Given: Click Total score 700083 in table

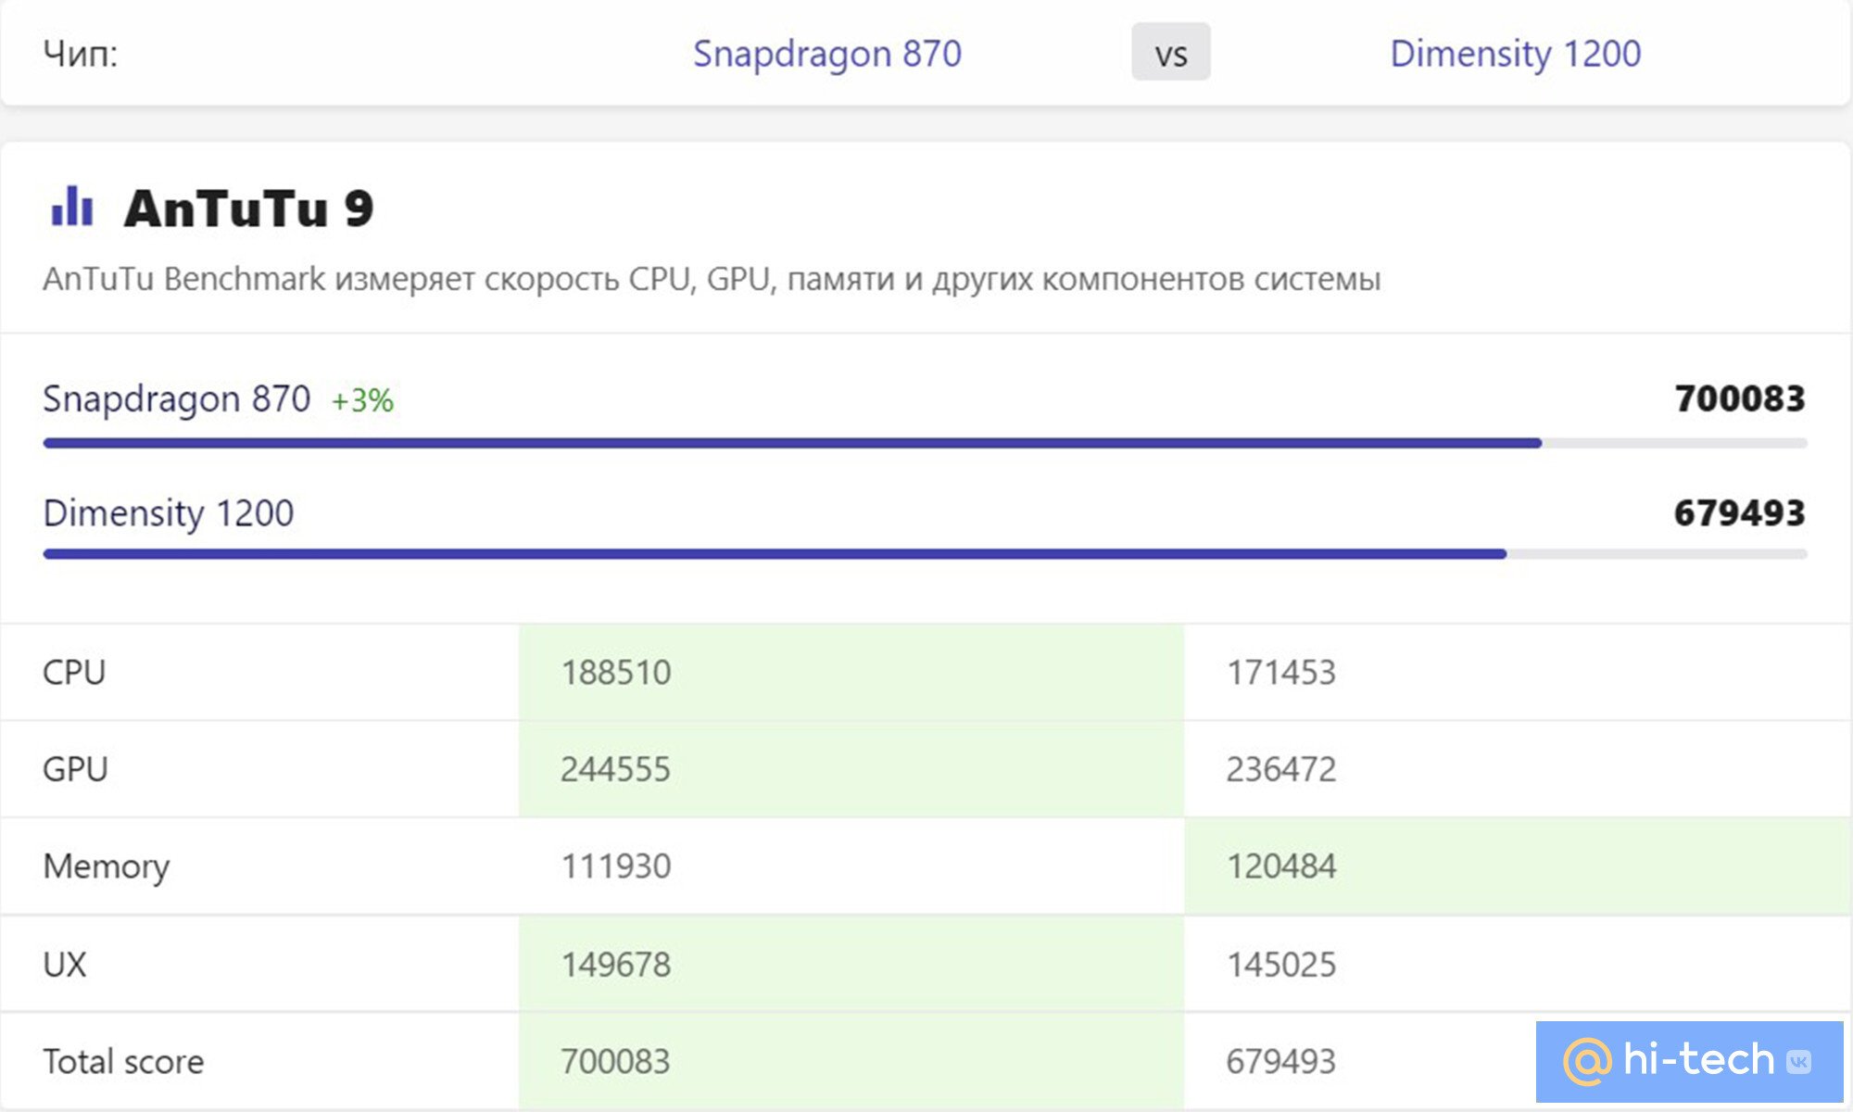Looking at the screenshot, I should (x=615, y=1061).
